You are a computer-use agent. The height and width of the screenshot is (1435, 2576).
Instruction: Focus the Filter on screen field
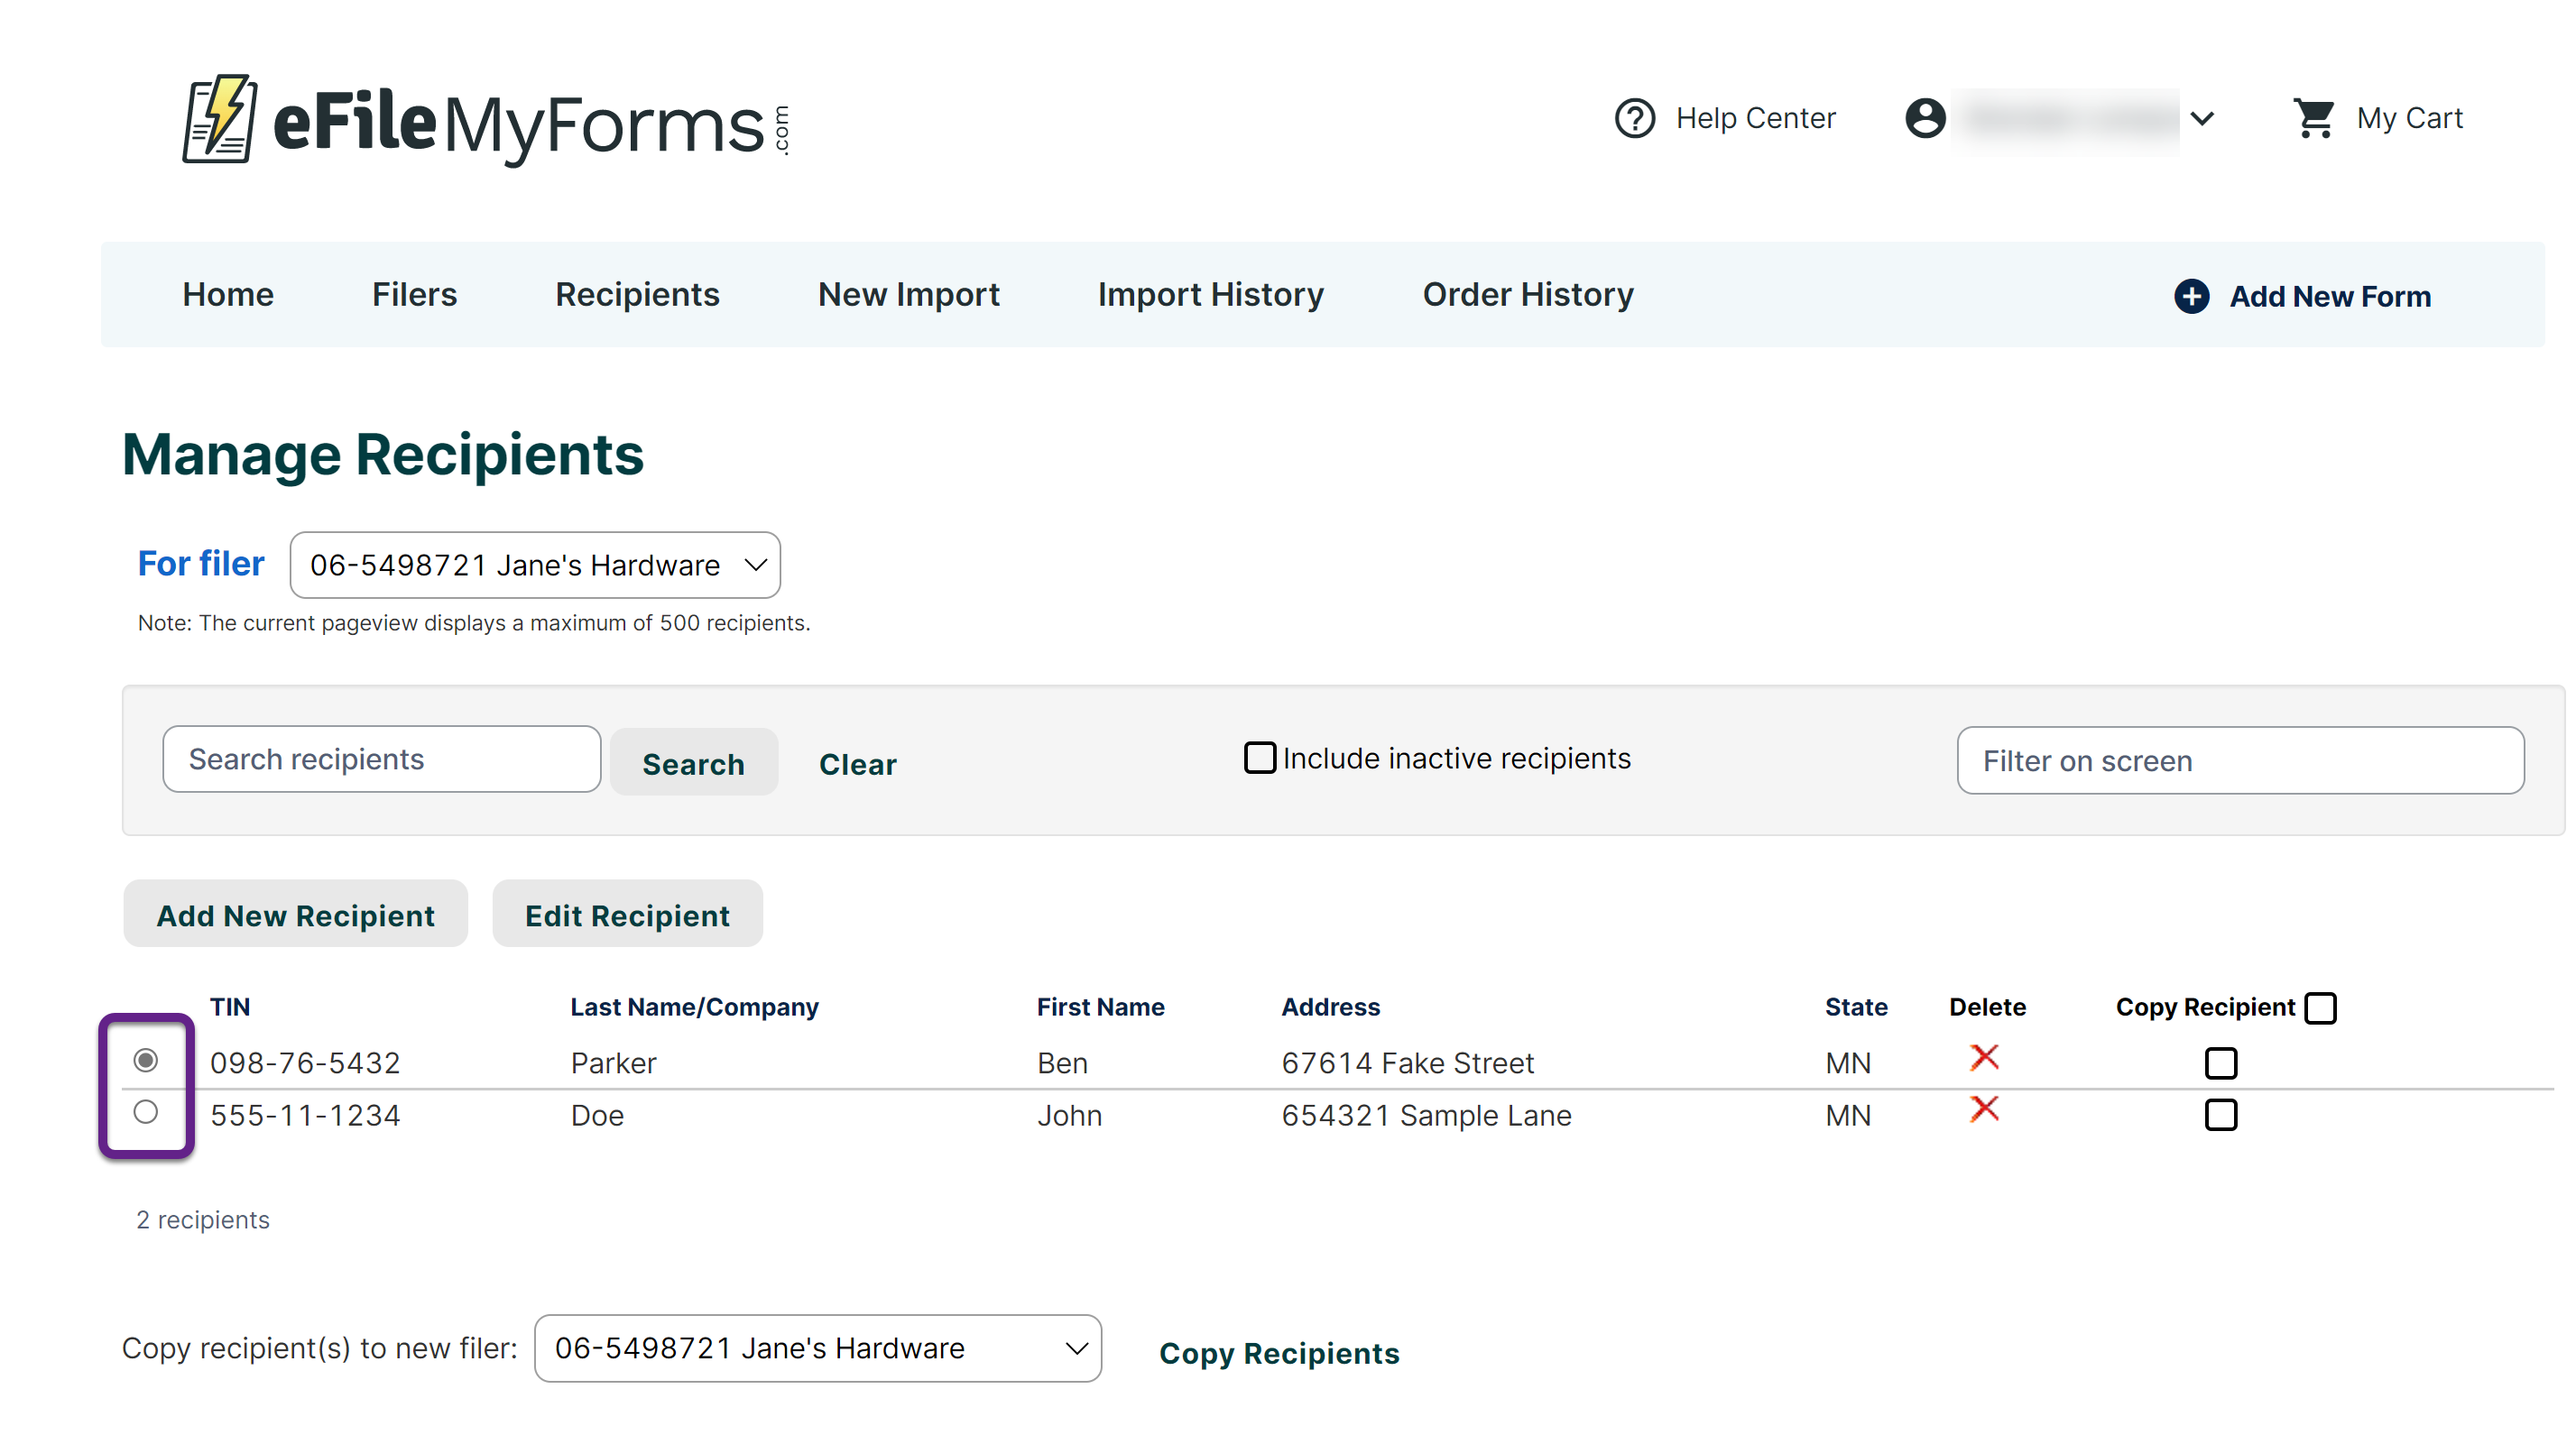point(2239,760)
